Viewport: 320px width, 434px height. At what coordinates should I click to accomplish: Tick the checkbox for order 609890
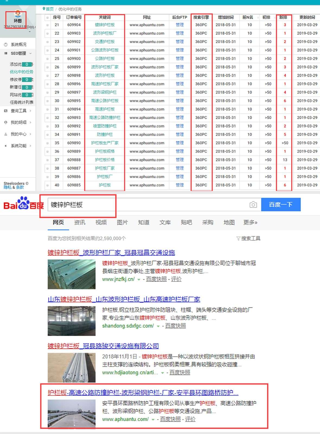(47, 143)
